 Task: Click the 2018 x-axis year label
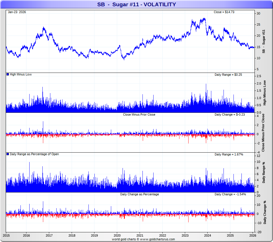tap(72, 235)
